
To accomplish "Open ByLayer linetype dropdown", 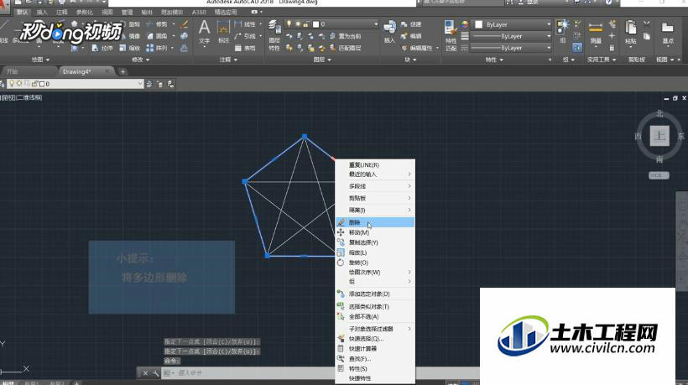I will point(511,48).
